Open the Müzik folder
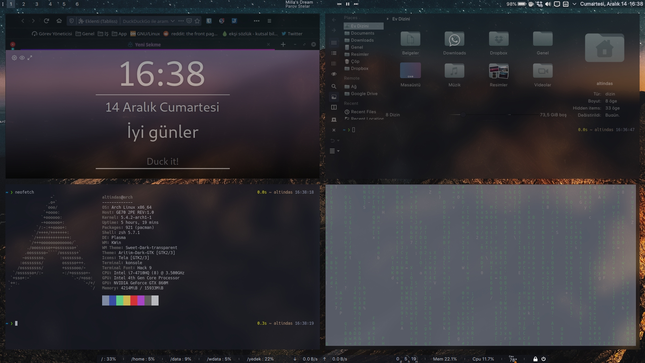645x363 pixels. [x=454, y=75]
